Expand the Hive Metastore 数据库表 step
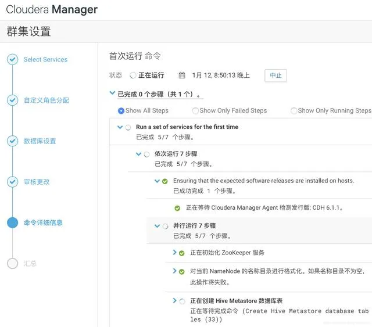The image size is (372, 327). 174,300
